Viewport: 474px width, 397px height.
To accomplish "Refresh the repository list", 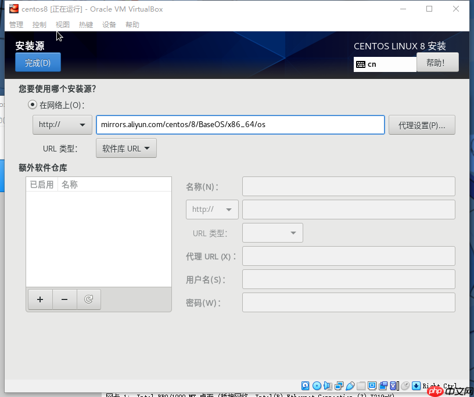I will [88, 299].
